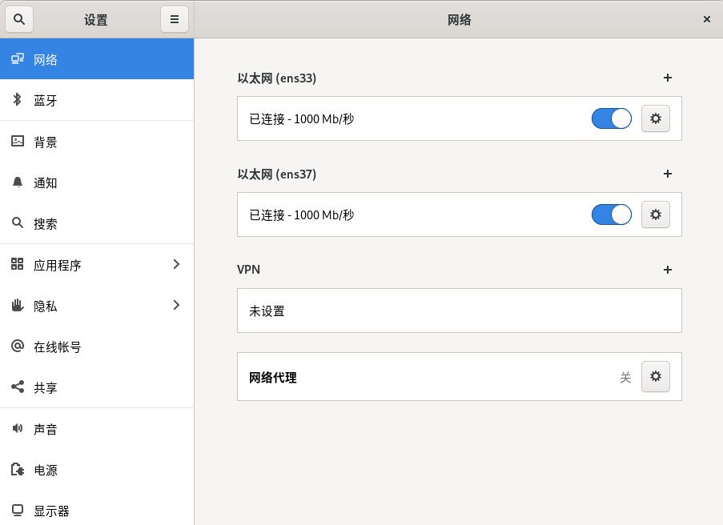Add connection profile for 以太网 (ens33)
Screen dimensions: 723x525
point(668,78)
